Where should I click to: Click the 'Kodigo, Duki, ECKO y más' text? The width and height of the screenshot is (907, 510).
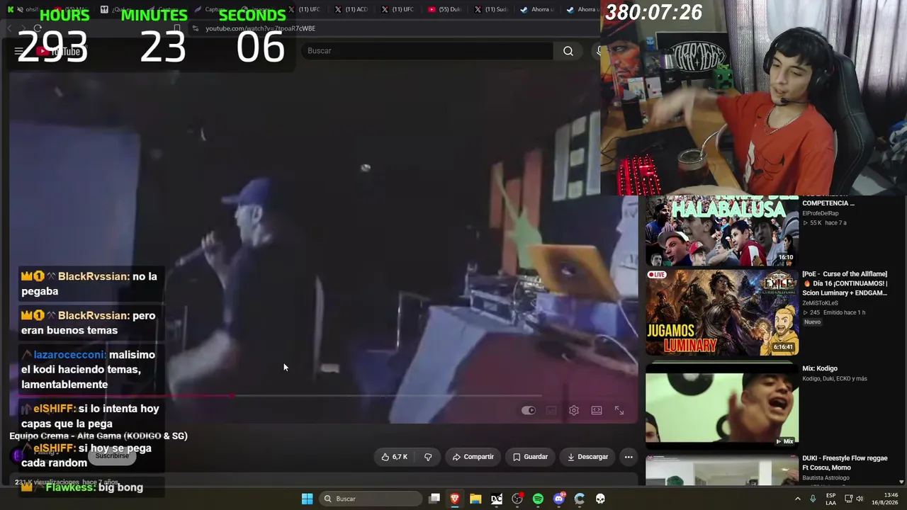pyautogui.click(x=835, y=378)
